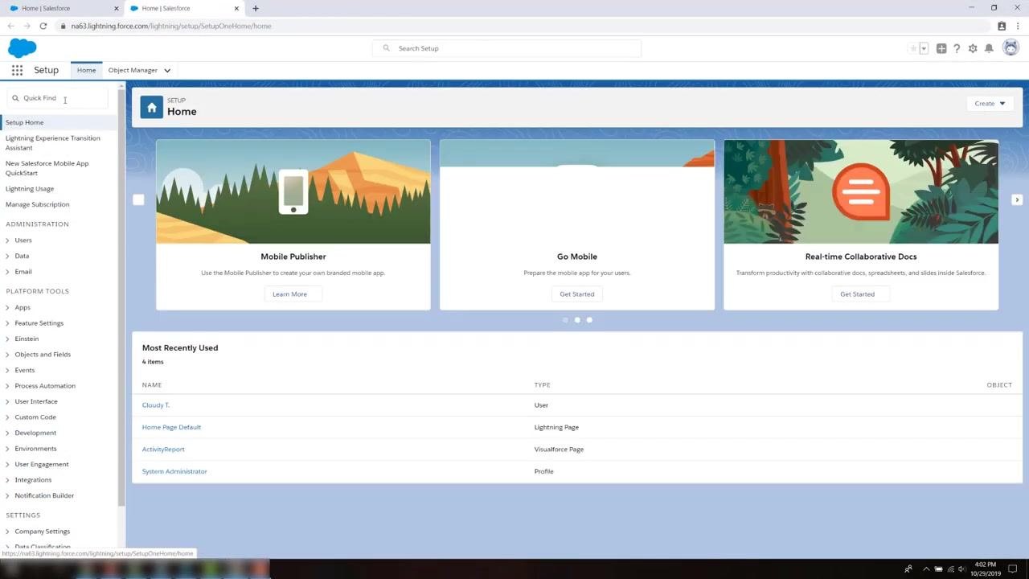The height and width of the screenshot is (579, 1029).
Task: Expand the Custom Code node
Action: point(7,417)
